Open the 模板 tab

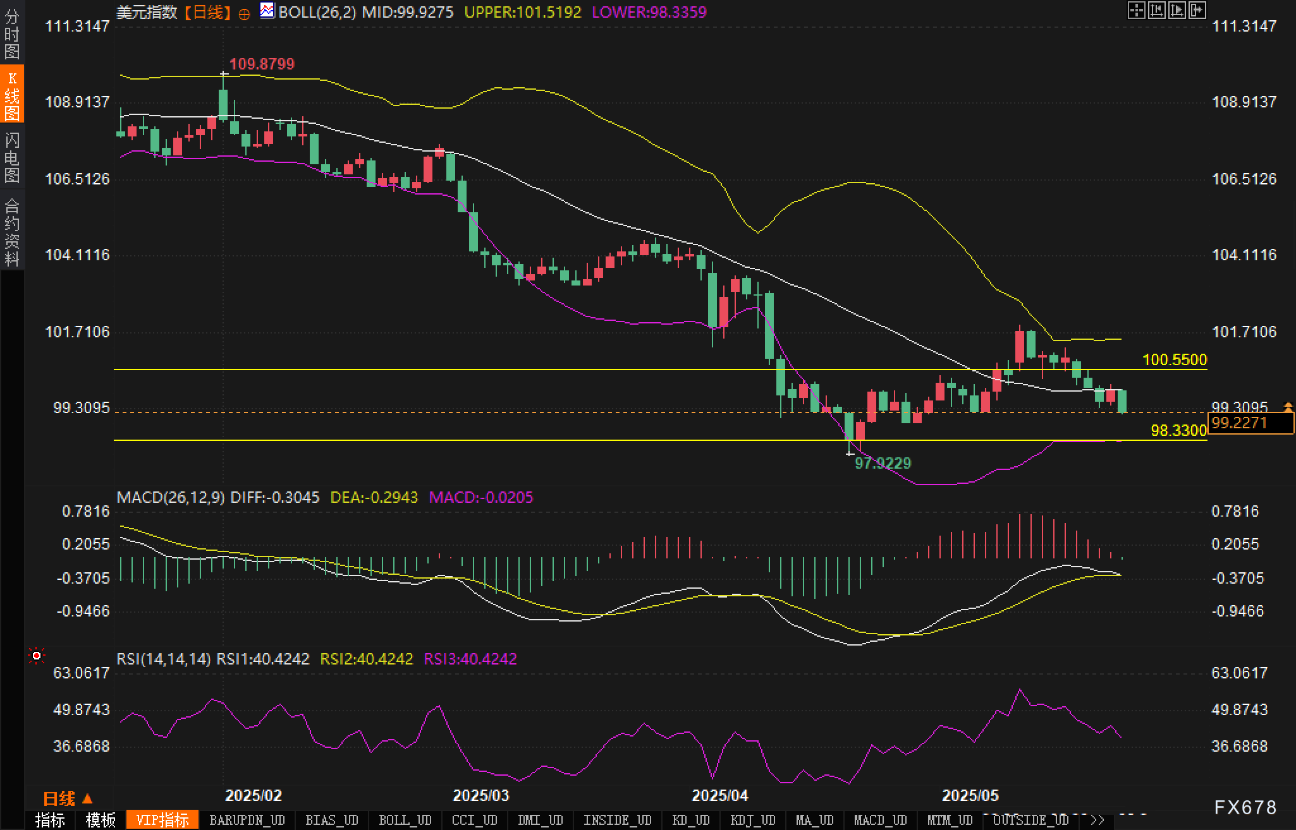(x=101, y=820)
